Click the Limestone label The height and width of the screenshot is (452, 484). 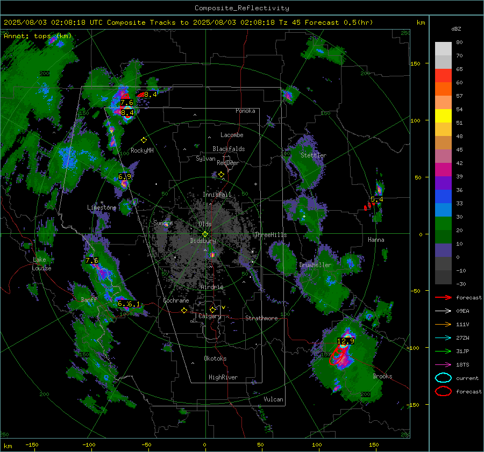[102, 207]
